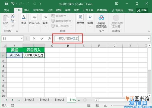Image resolution: width=152 pixels, height=108 pixels.
Task: Switch to the 插入 Insert tab
Action: [x=27, y=10]
